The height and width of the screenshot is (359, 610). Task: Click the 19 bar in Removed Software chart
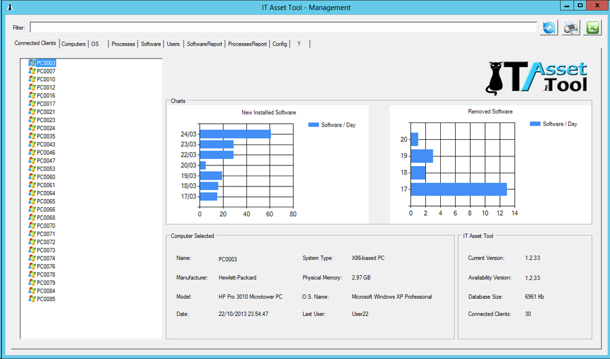(422, 156)
